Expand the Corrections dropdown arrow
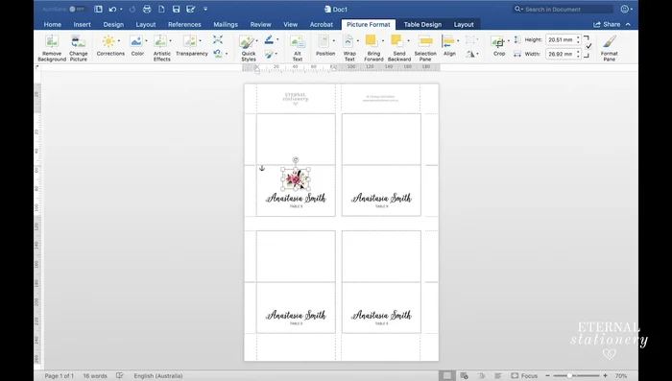Image resolution: width=672 pixels, height=381 pixels. point(119,41)
